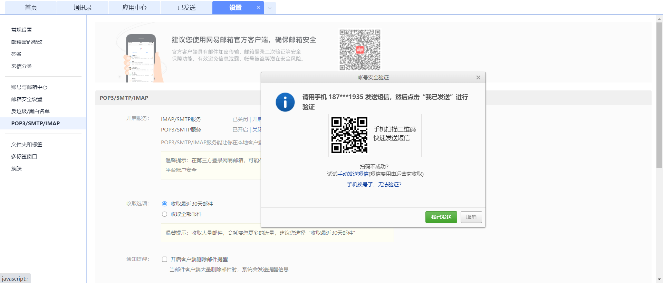Click the SMS QR code in the dialog
663x283 pixels.
(349, 135)
